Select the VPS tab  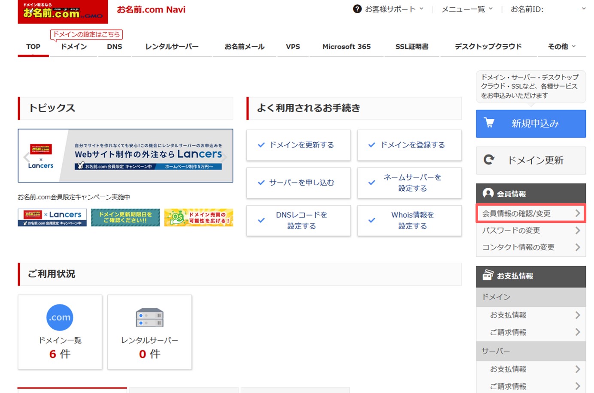click(293, 47)
